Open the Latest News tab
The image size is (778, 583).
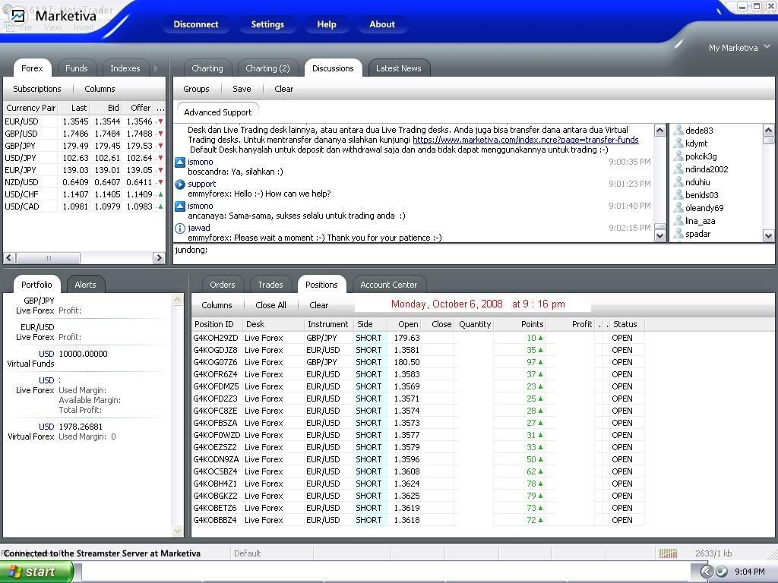398,68
